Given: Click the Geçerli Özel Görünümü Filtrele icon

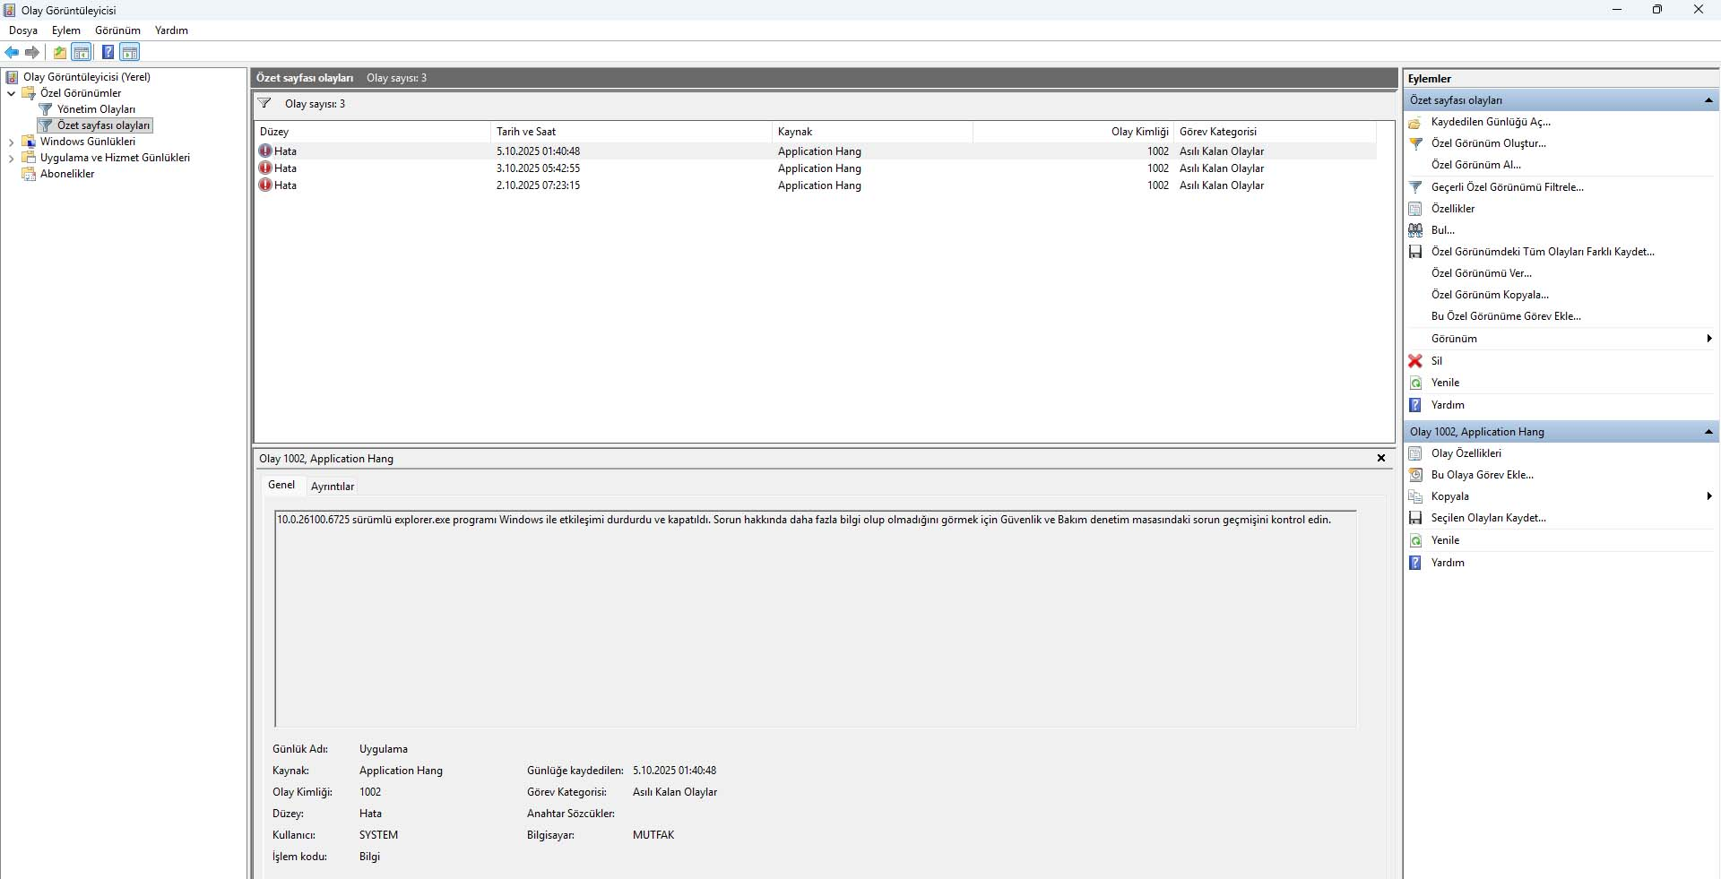Looking at the screenshot, I should (1415, 187).
